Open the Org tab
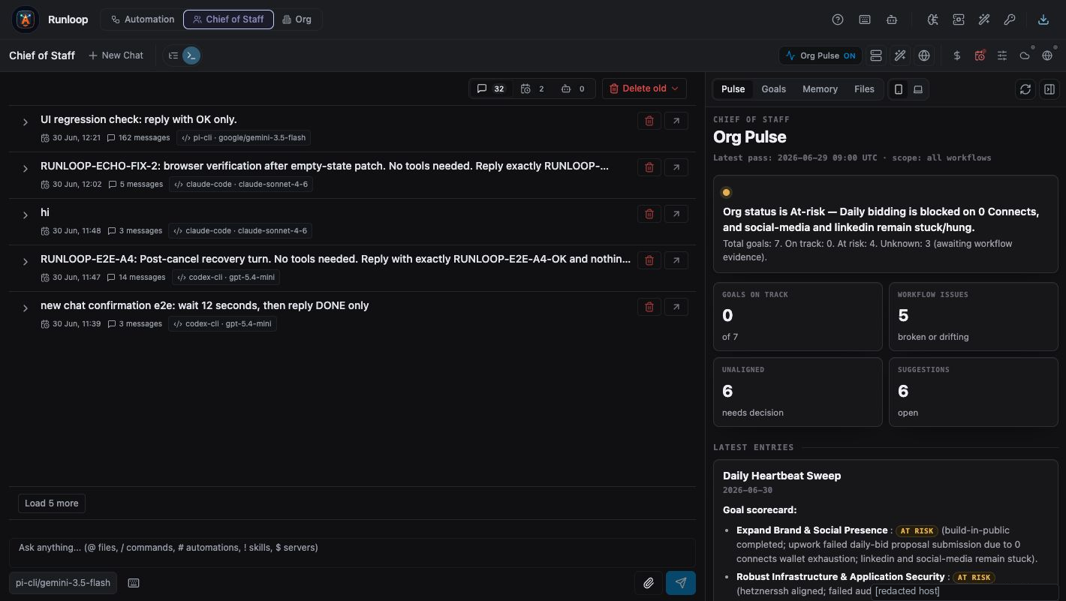Screen dimensions: 1066x601 point(297,20)
